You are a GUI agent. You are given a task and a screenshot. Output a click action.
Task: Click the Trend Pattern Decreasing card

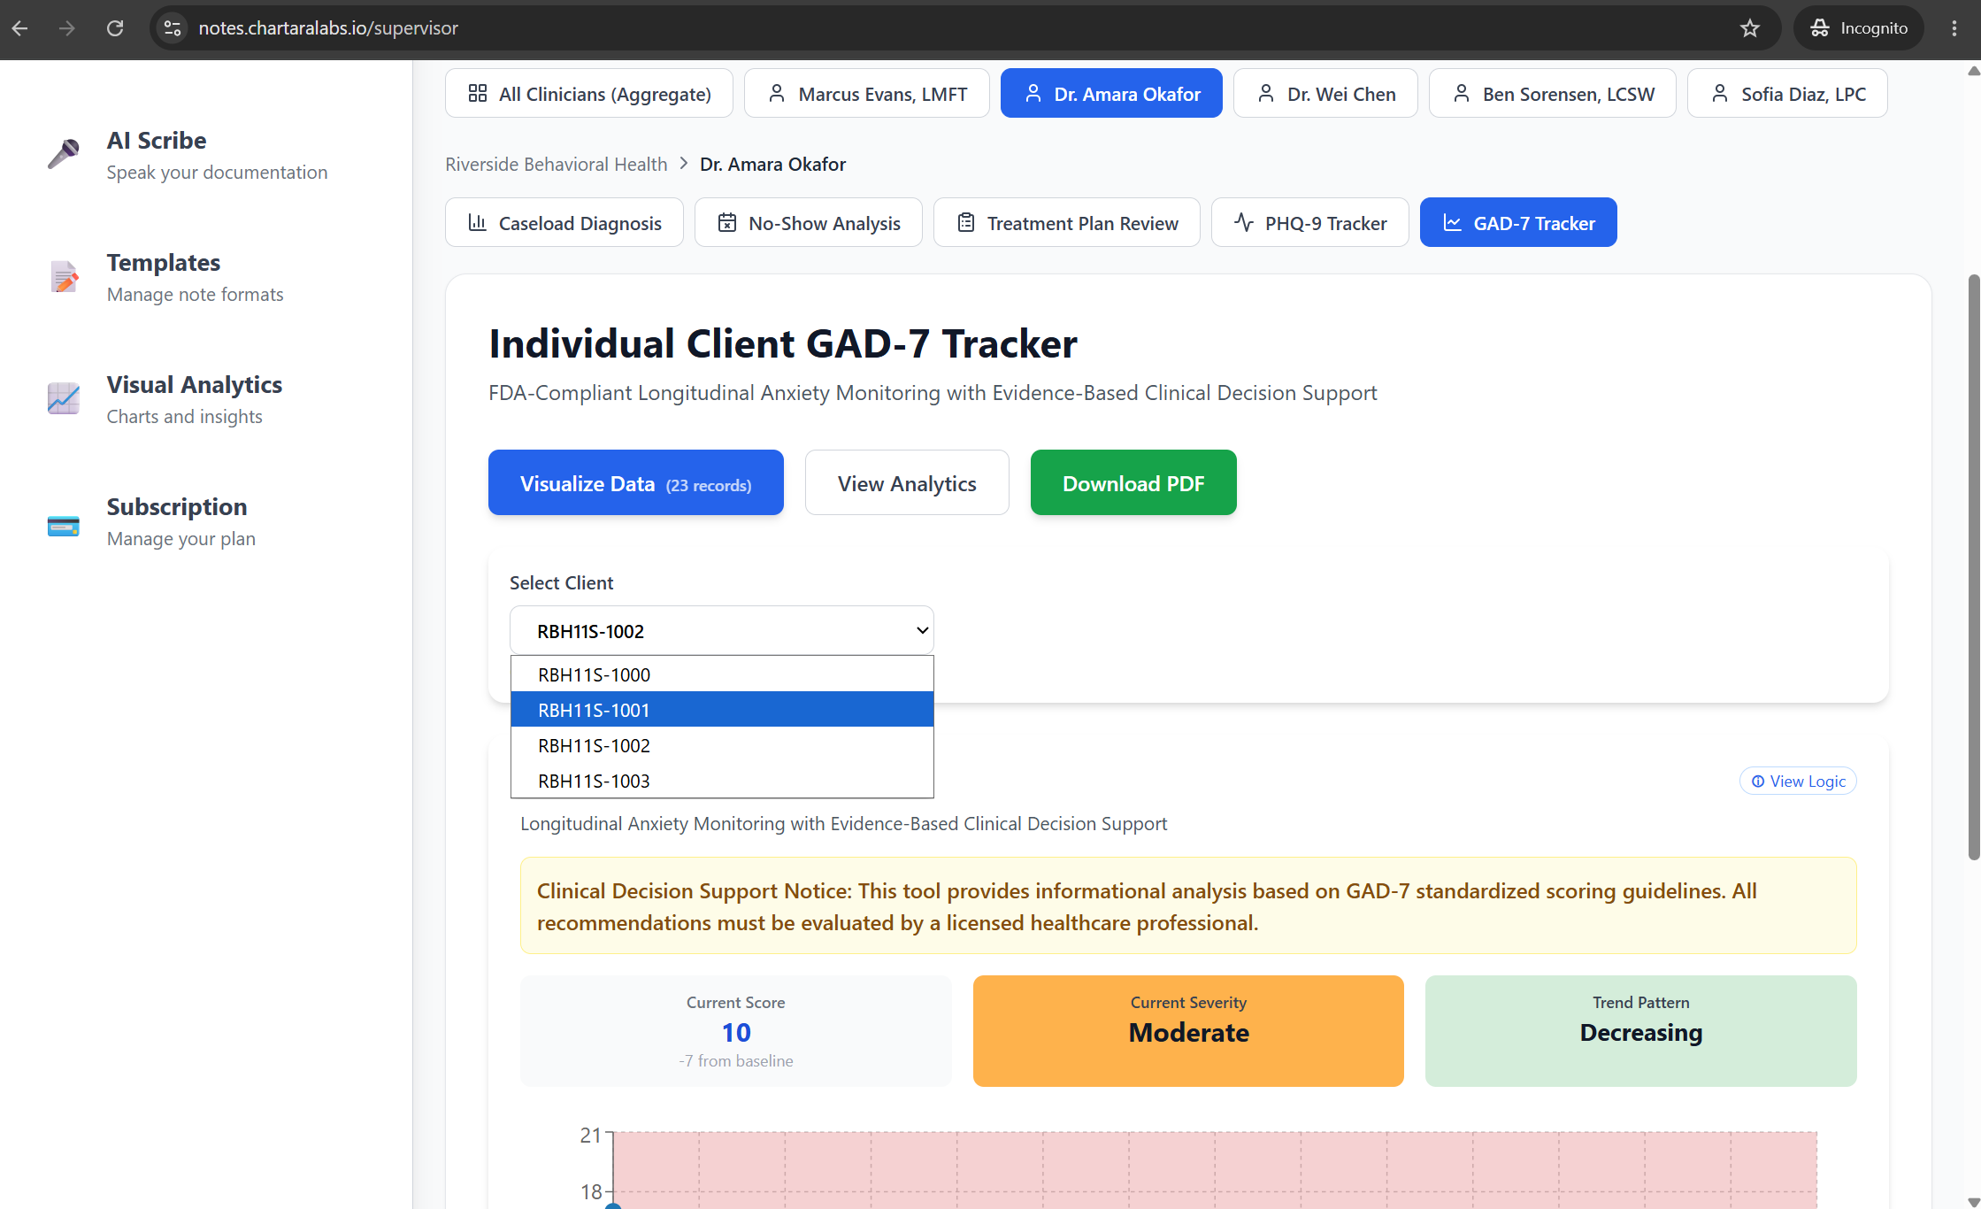[x=1641, y=1031]
